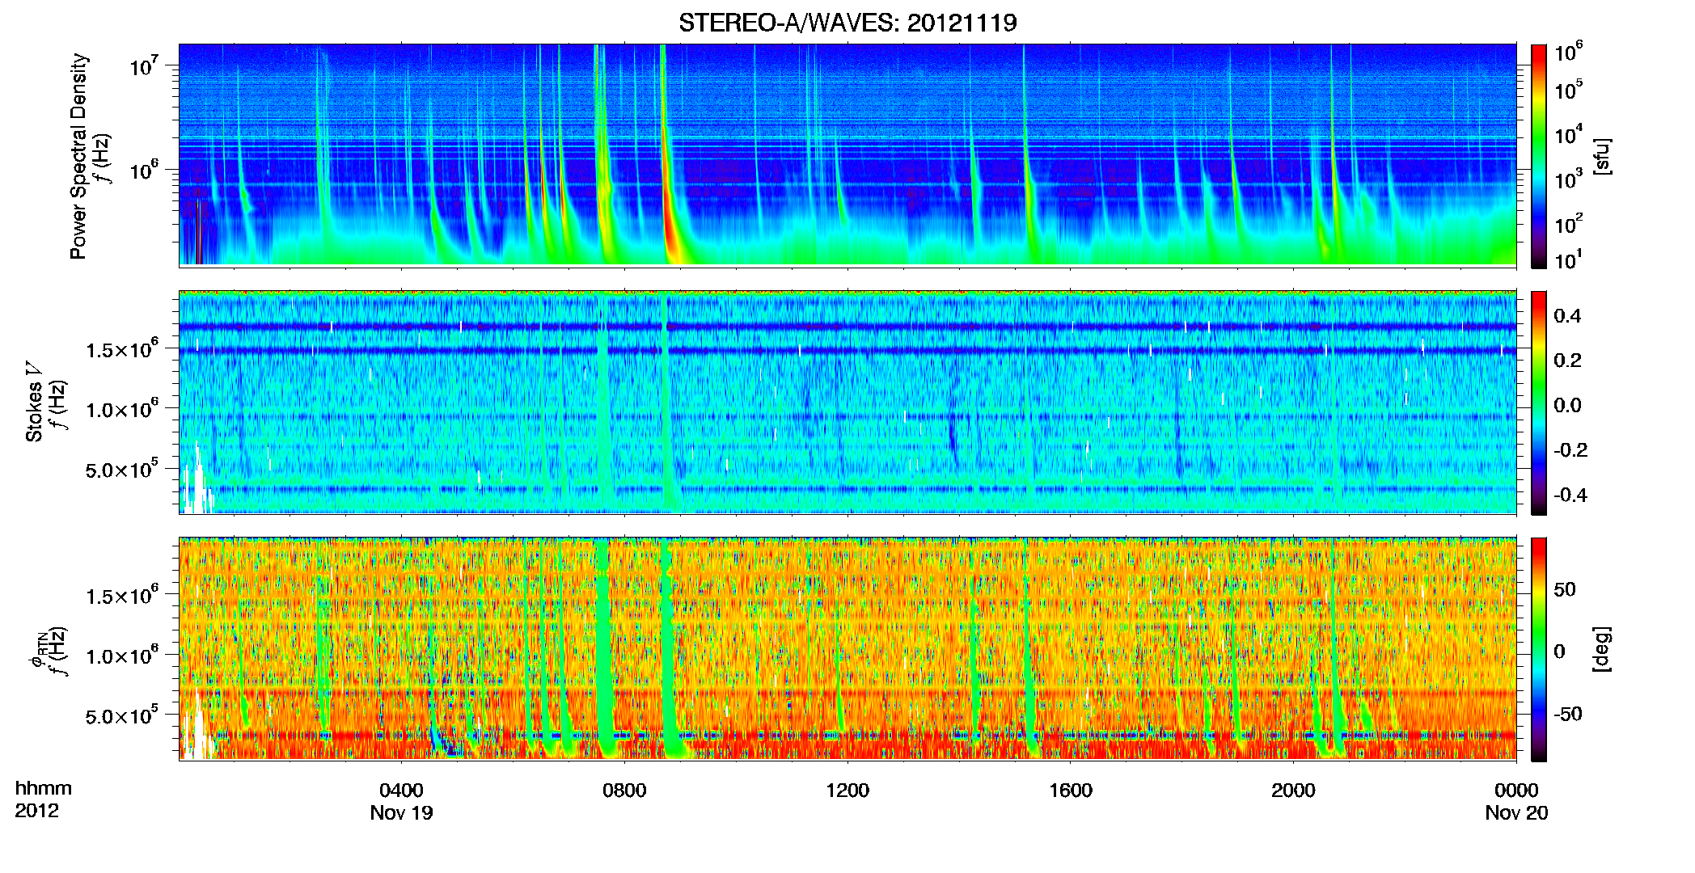Select the 10^3 label on sfu color bar

[x=1569, y=179]
